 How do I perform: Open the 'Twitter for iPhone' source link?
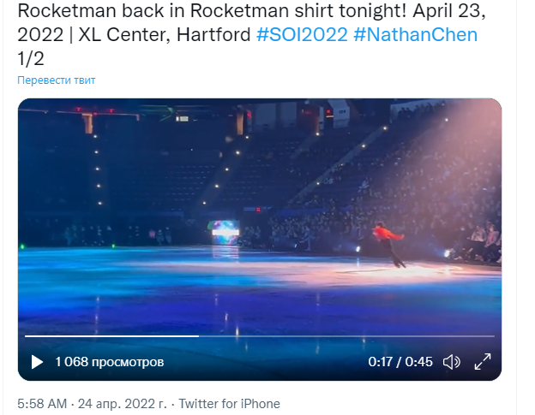[x=230, y=404]
